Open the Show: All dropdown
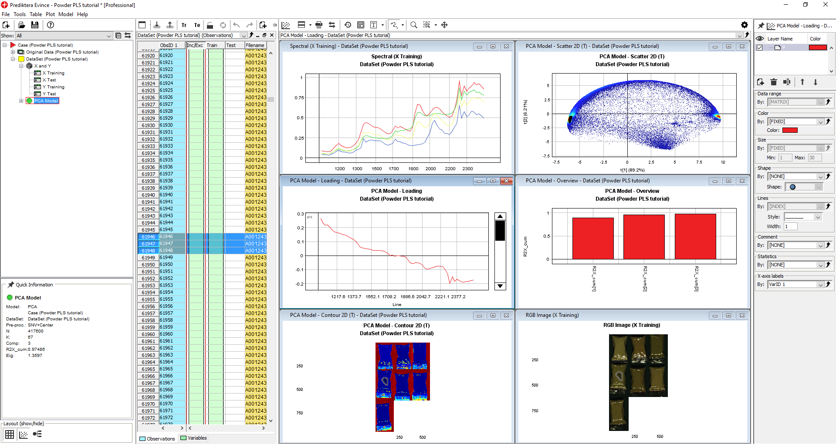This screenshot has width=836, height=444. [x=64, y=36]
